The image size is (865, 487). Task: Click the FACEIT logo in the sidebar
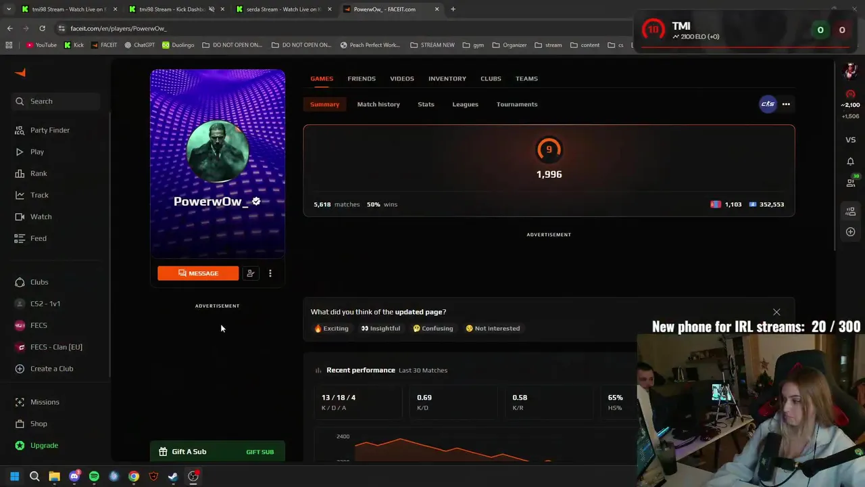tap(20, 72)
